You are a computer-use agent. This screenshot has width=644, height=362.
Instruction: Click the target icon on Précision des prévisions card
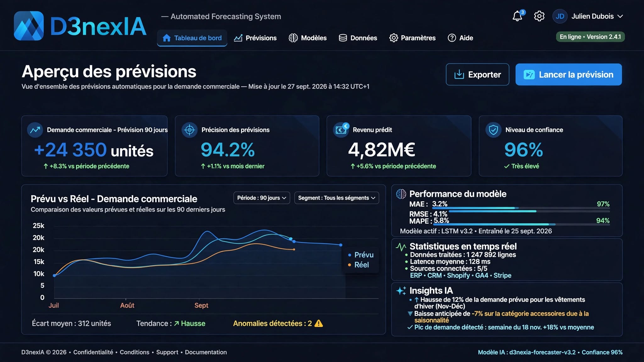click(190, 130)
